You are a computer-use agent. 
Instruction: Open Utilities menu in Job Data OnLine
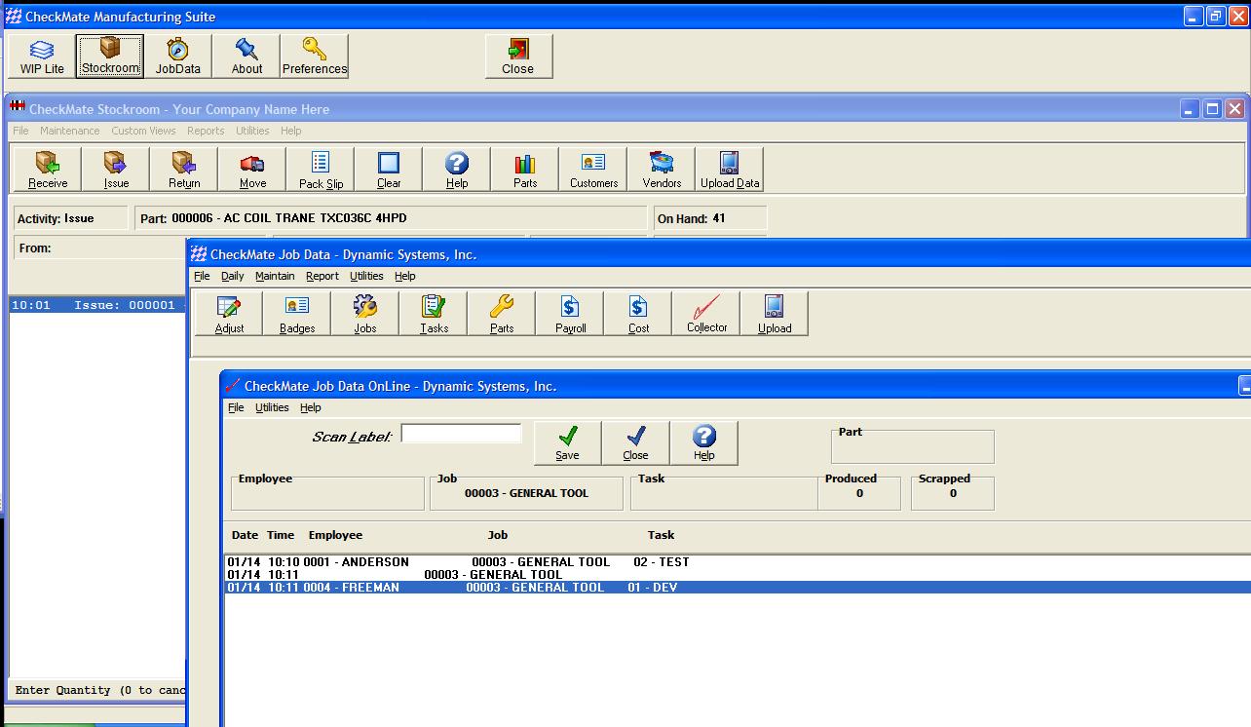coord(272,407)
